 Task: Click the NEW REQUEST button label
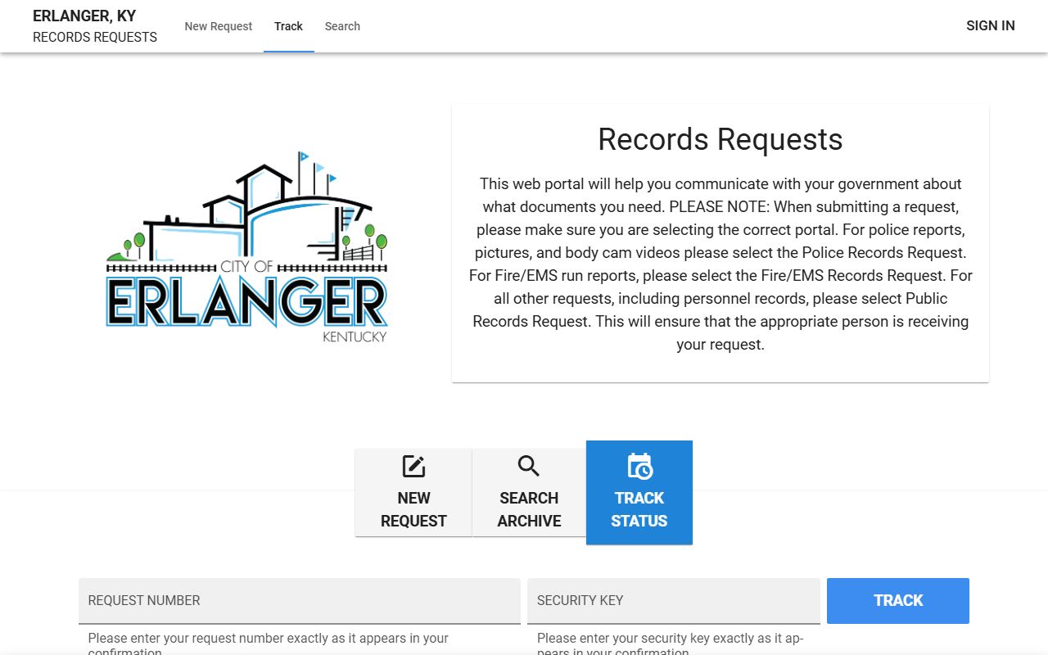[413, 509]
